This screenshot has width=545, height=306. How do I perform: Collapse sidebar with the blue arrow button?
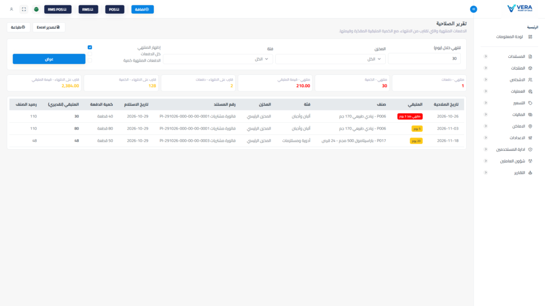point(473,10)
